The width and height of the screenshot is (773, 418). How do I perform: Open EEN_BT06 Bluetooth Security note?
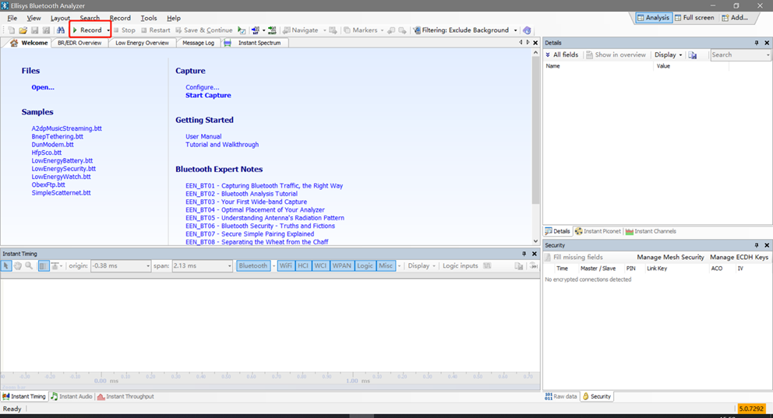click(x=259, y=226)
